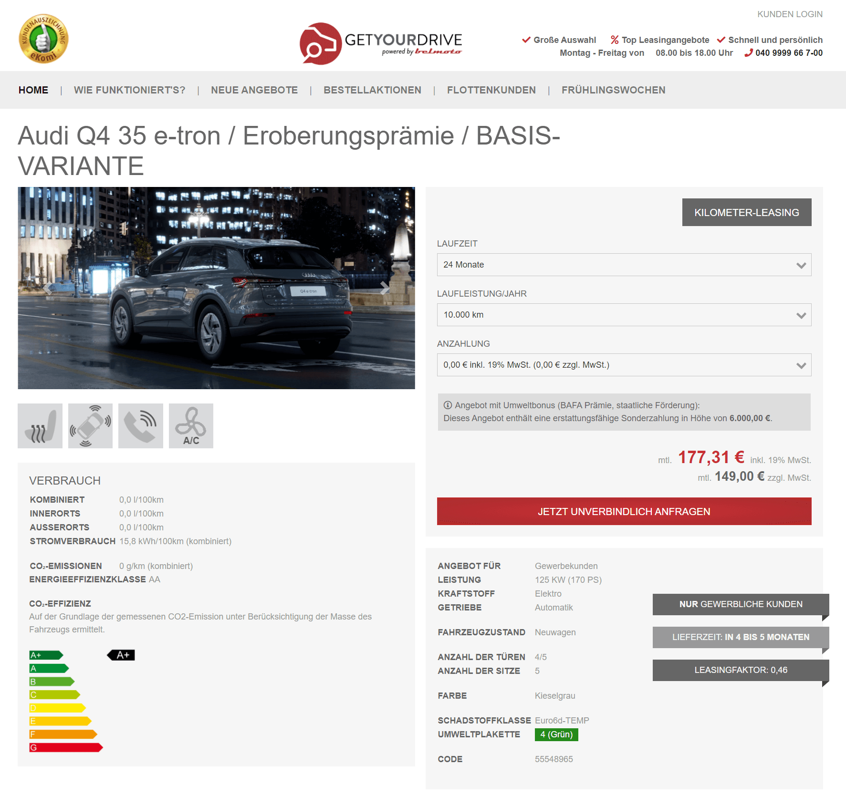The width and height of the screenshot is (846, 796).
Task: Show next car image with right arrow
Action: coord(385,288)
